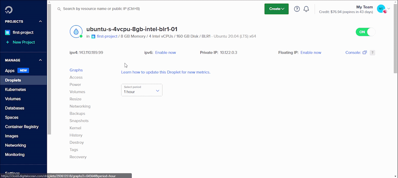398x178 pixels.
Task: Open Apps in sidebar
Action: (x=10, y=71)
